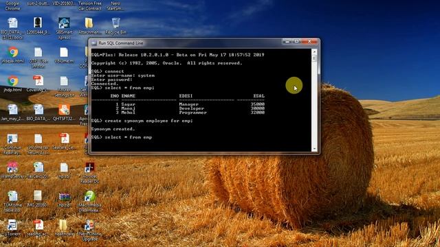Select the healthcare folder icon
440x247 pixels.
click(64, 228)
